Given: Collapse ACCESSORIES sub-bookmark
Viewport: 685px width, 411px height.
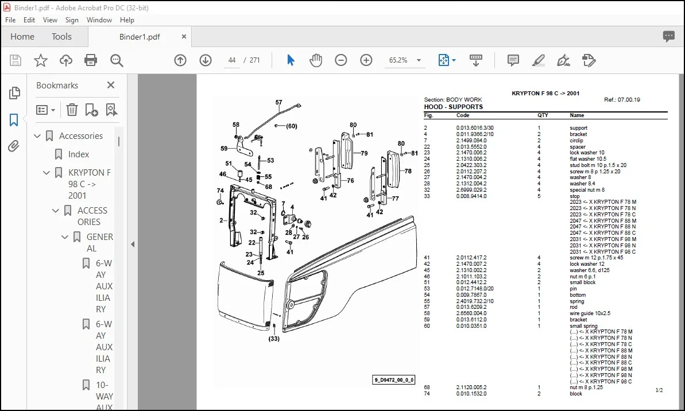Looking at the screenshot, I should tap(56, 211).
